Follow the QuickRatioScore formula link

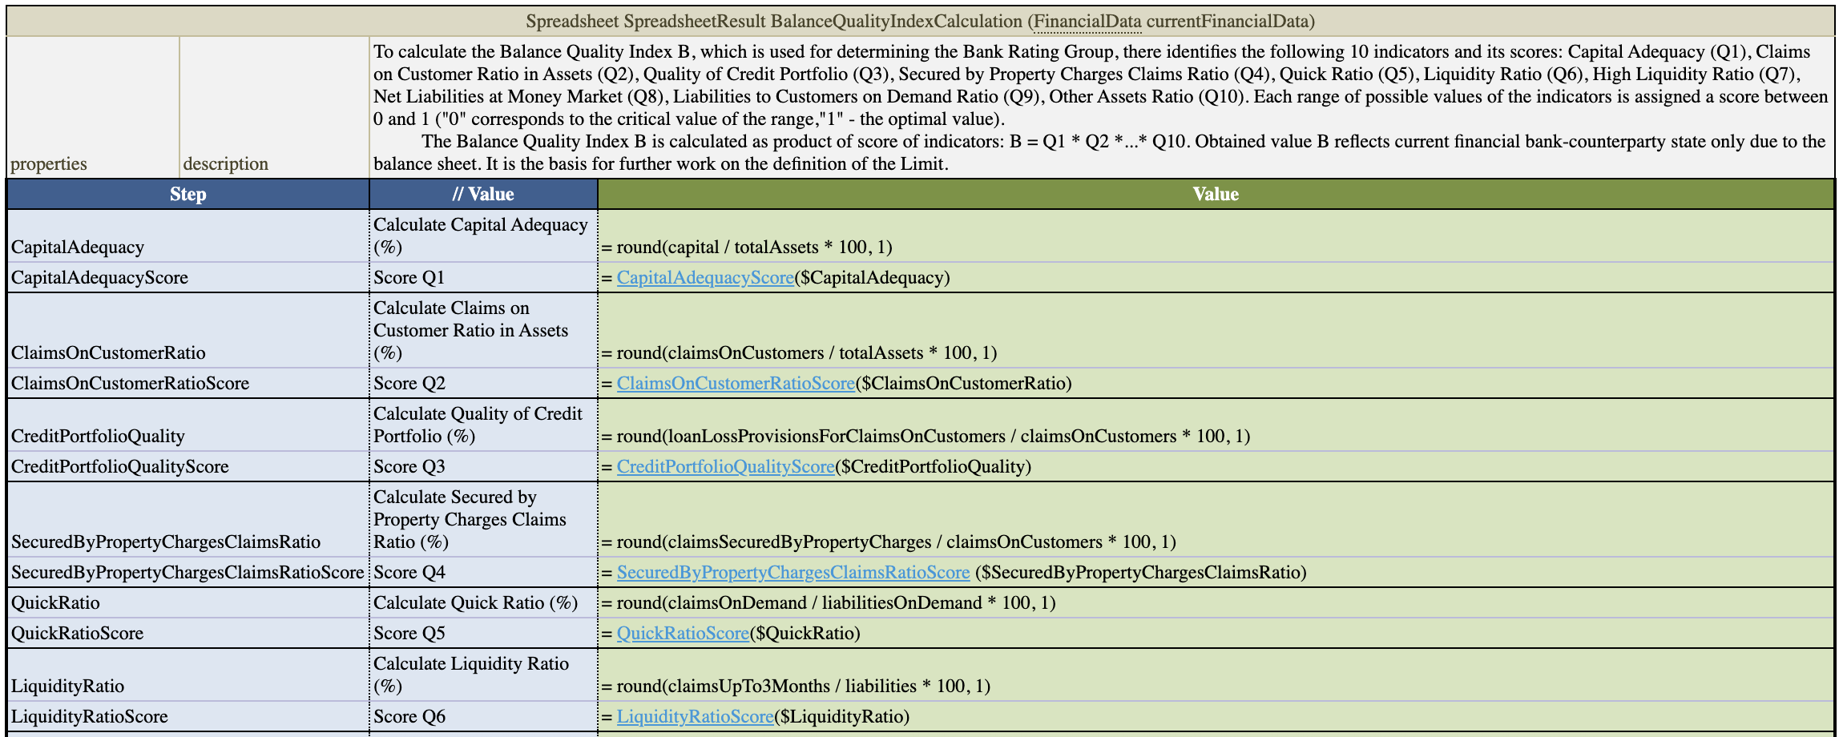pos(682,634)
